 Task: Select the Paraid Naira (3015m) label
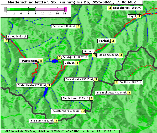[x=79, y=79]
